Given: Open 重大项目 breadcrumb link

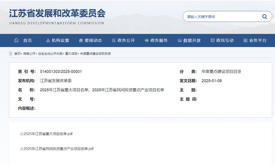Looking at the screenshot, I should 71,54.
